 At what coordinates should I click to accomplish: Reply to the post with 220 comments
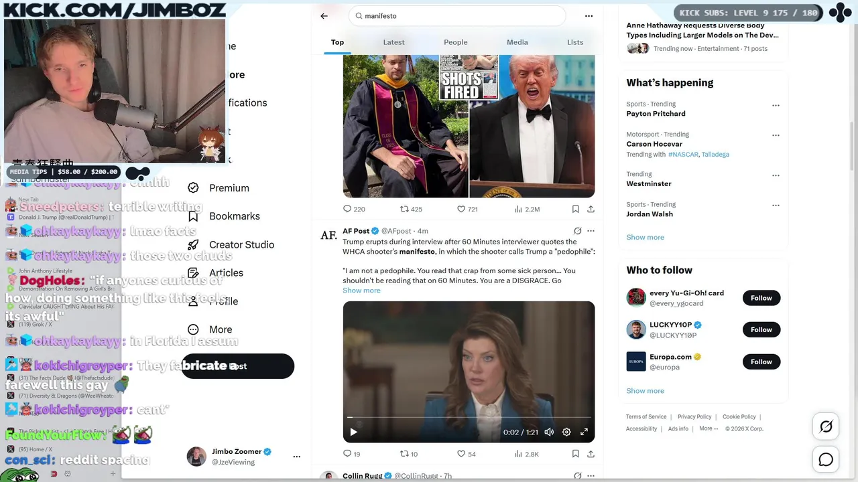(x=354, y=209)
